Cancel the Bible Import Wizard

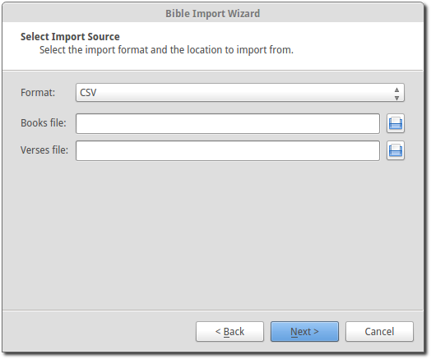point(379,332)
